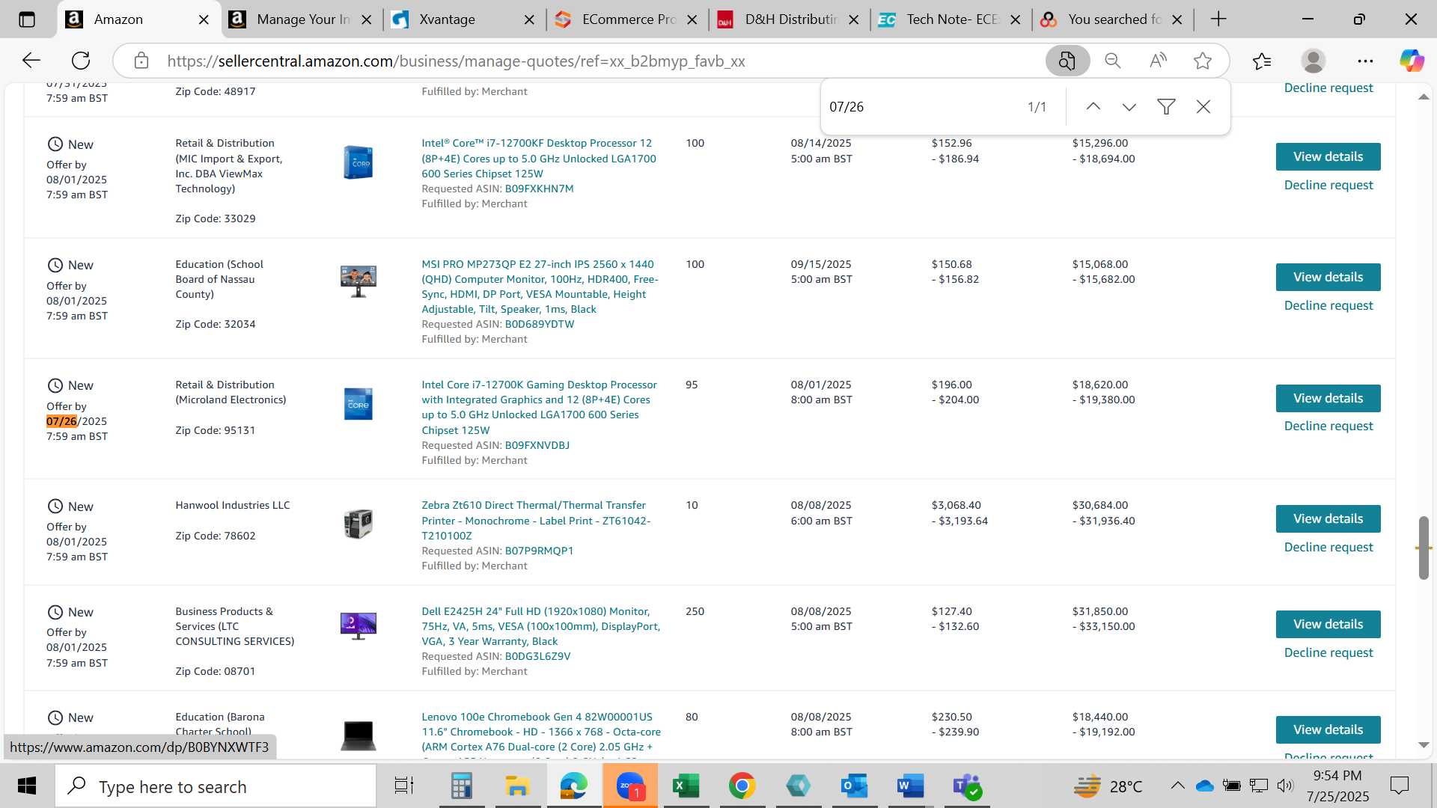Open the MSI PRO MP273QP monitor product link
1437x808 pixels.
540,287
